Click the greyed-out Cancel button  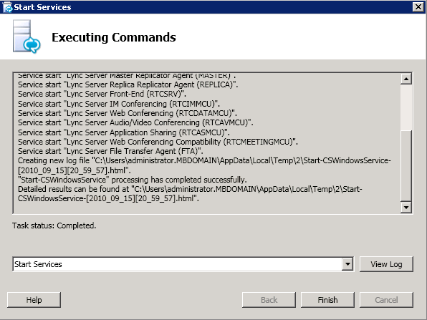coord(386,300)
